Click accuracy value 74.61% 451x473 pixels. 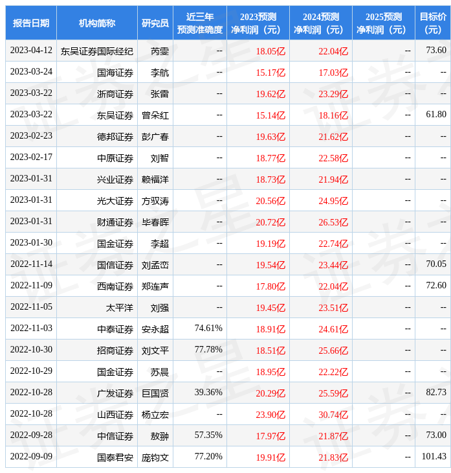[x=208, y=329]
